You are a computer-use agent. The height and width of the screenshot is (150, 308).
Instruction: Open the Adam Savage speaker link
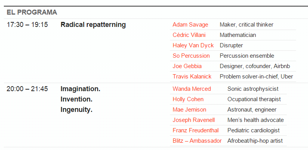[190, 25]
